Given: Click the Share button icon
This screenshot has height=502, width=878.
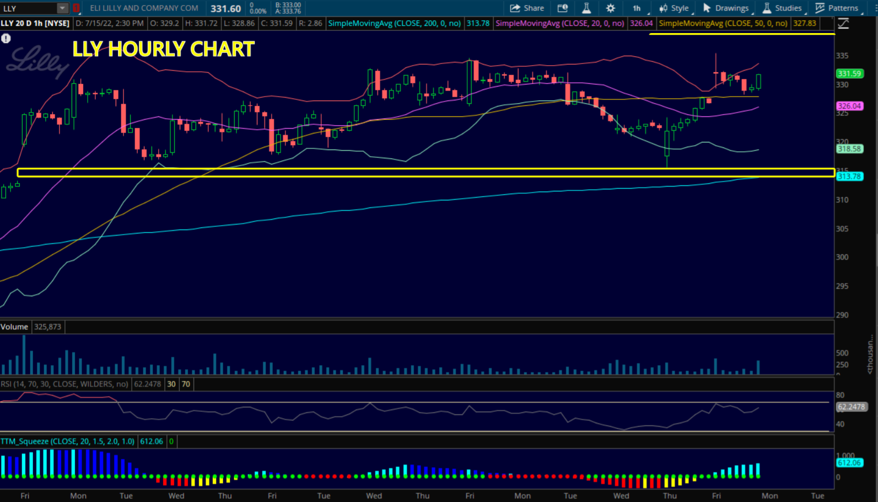Looking at the screenshot, I should click(515, 8).
